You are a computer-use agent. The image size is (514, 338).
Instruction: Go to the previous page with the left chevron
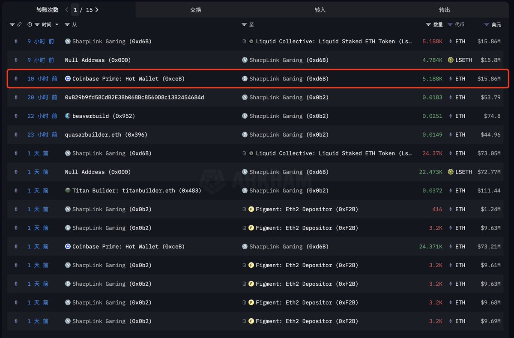[x=67, y=9]
